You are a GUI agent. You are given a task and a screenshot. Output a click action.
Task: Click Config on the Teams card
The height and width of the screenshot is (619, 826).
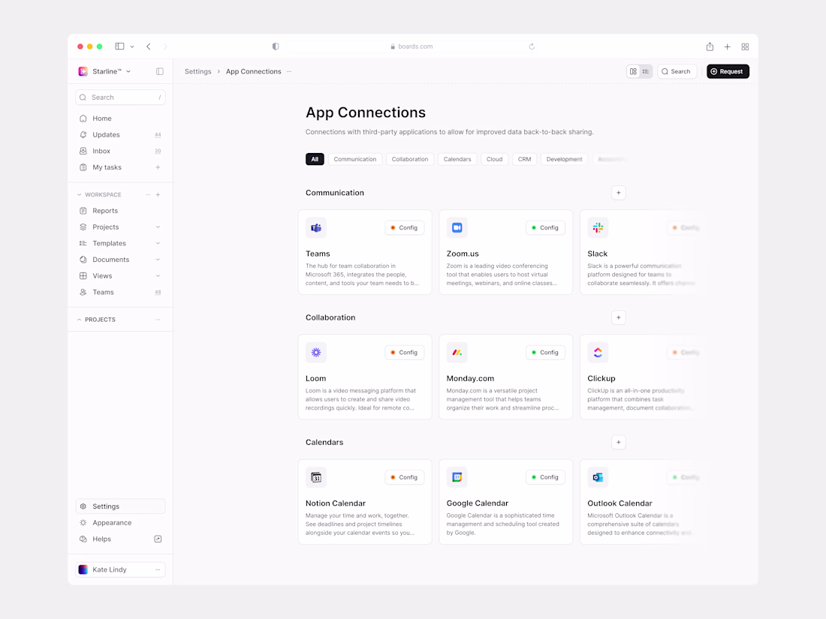point(405,228)
